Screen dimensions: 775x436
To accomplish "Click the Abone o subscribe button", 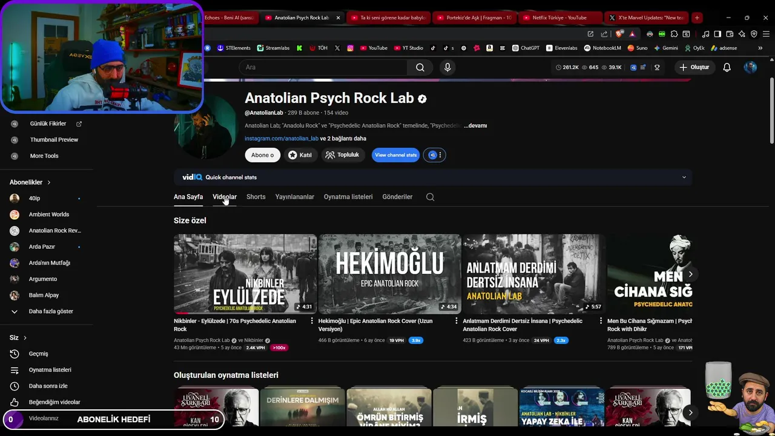I will point(263,155).
